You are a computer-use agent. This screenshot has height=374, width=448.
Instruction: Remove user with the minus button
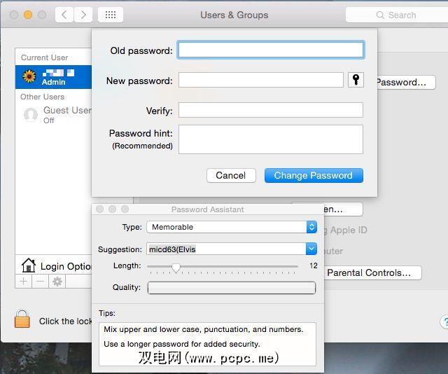tap(41, 282)
